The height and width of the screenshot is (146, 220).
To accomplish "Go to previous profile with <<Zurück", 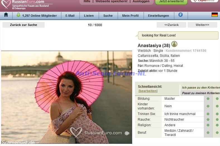I will click(x=171, y=25).
